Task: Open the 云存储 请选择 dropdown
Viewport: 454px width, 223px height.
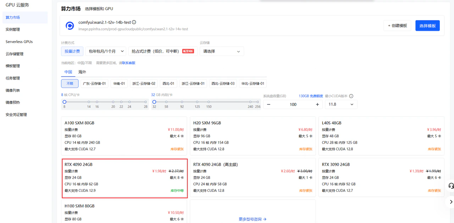Action: click(x=222, y=51)
